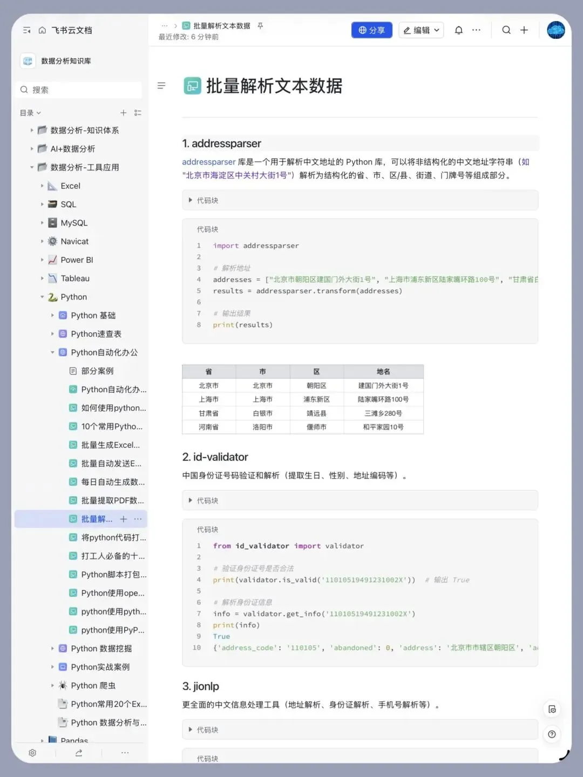The height and width of the screenshot is (777, 583).
Task: Add a new page with the plus beside 目录
Action: click(123, 113)
